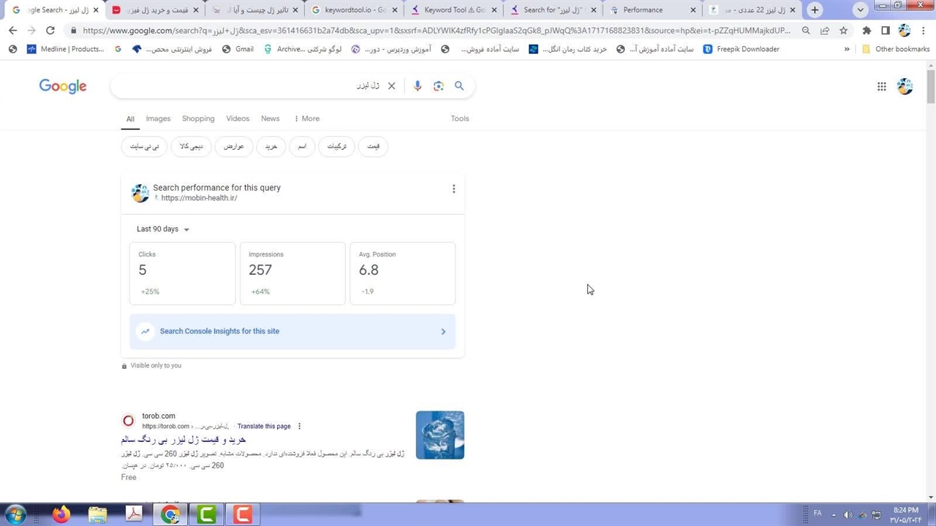Open the Performance browser tab
Viewport: 936px width, 526px height.
(643, 10)
